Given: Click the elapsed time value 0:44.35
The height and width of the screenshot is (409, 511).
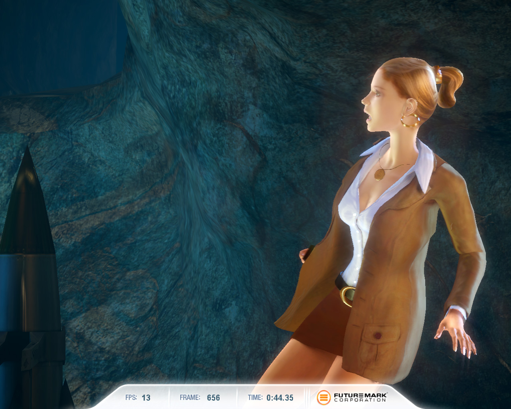Looking at the screenshot, I should point(280,398).
